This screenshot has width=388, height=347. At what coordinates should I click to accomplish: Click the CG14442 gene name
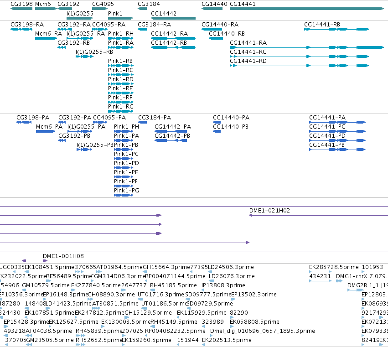pyautogui.click(x=164, y=13)
